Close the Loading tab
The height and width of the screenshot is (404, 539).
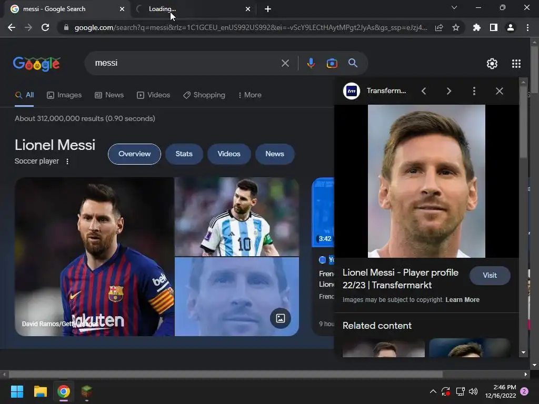click(x=248, y=9)
